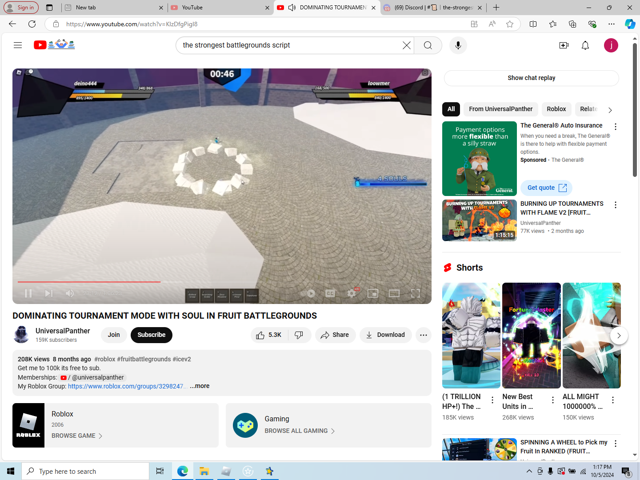This screenshot has height=480, width=640.
Task: Share this video
Action: point(335,335)
